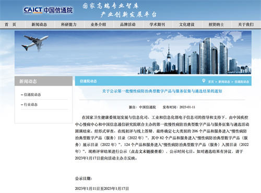Open 品牌活动 in the navigation bar
Viewport: 261px width, 193px height.
(128, 25)
